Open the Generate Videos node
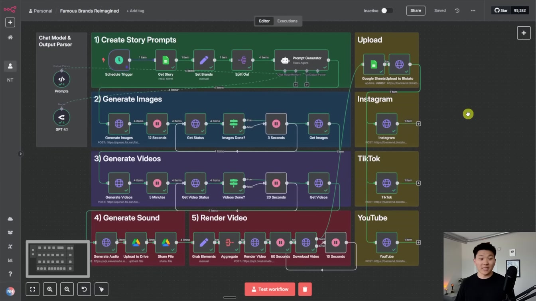Image resolution: width=536 pixels, height=301 pixels. tap(119, 183)
